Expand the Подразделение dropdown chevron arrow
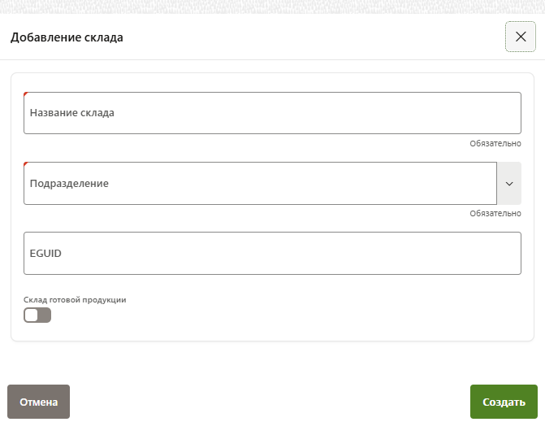545x435 pixels. (509, 183)
